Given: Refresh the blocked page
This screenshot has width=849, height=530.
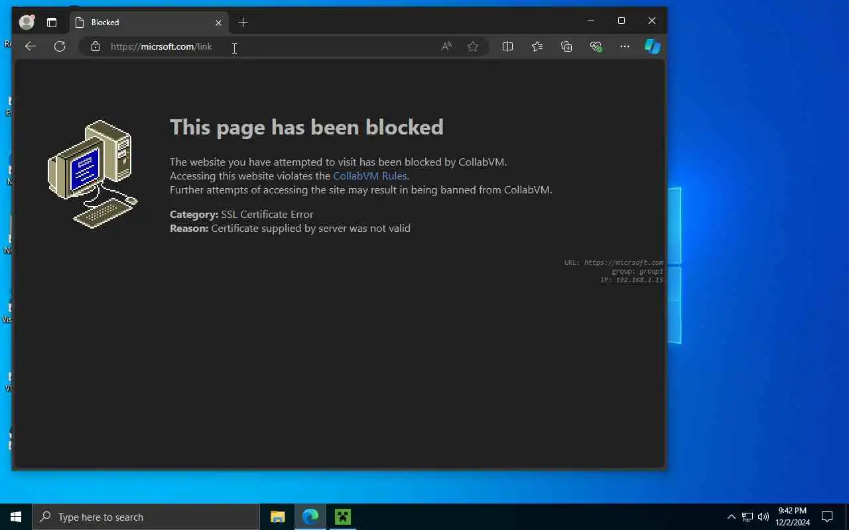Looking at the screenshot, I should click(60, 46).
